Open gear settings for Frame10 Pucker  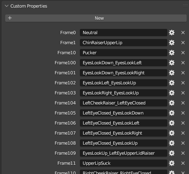[172, 53]
